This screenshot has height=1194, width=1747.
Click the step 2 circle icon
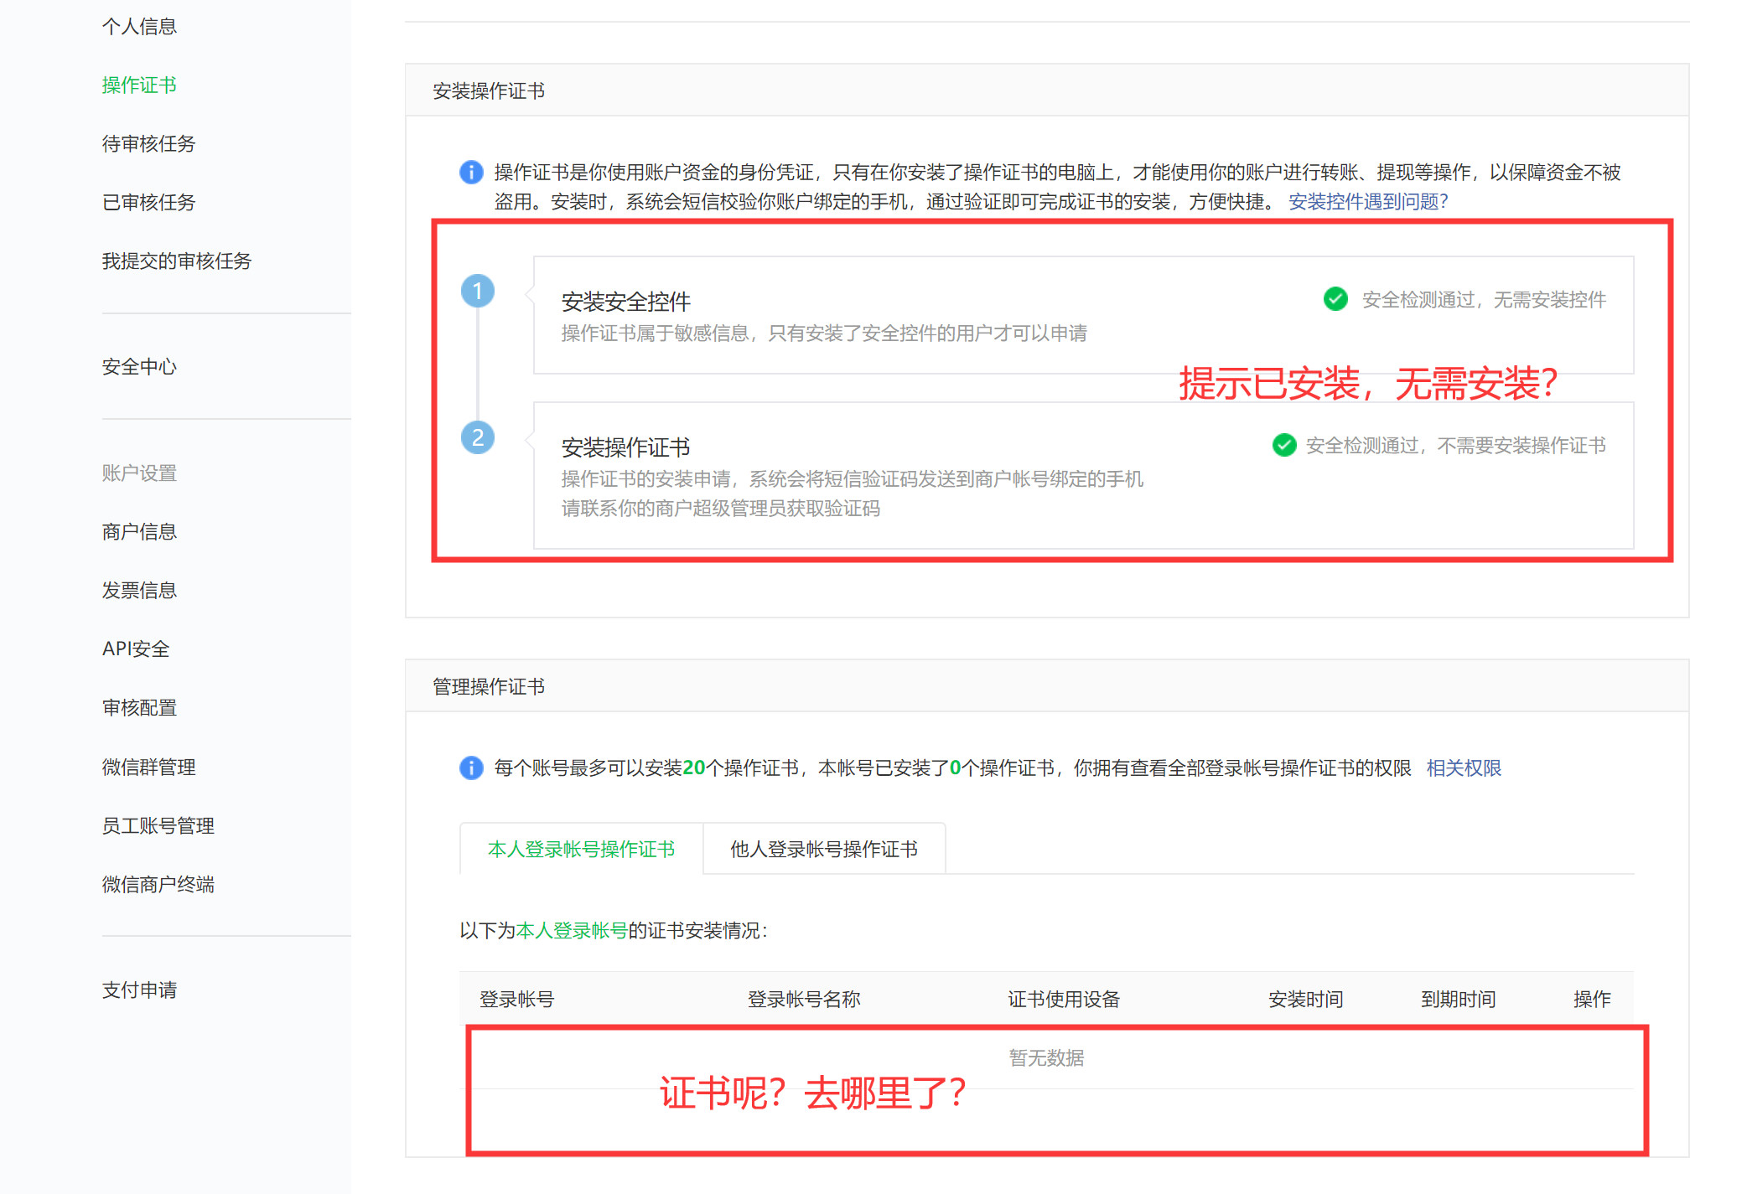tap(478, 437)
